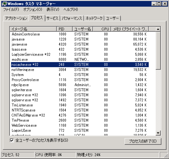Maximize the Task Manager window
Screen dimensions: 169x159
(159, 4)
